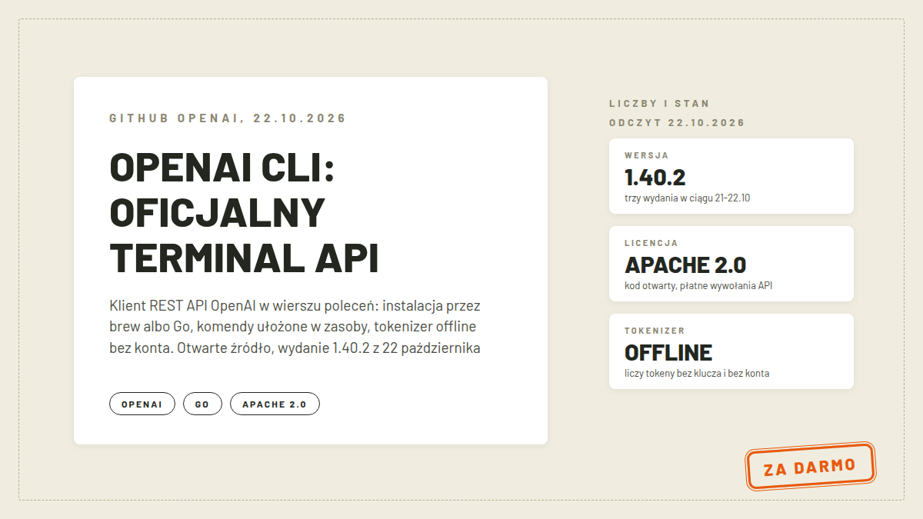Image resolution: width=923 pixels, height=519 pixels.
Task: Click text "kod otwarty, płatne wywołania API"
Action: (x=698, y=286)
